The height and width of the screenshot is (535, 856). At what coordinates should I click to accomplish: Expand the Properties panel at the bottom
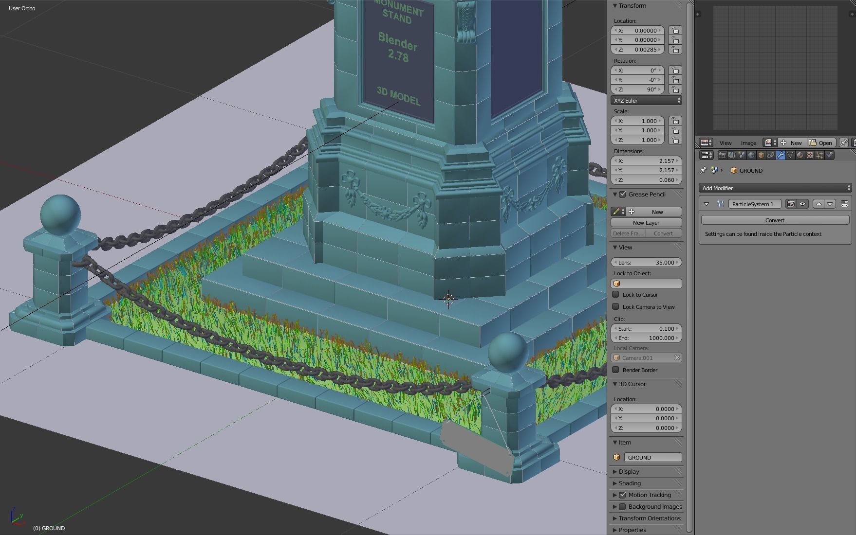pos(615,530)
